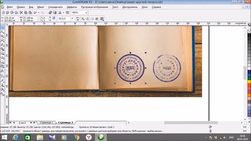
Task: Select the Rectangle tool
Action: coord(2,53)
